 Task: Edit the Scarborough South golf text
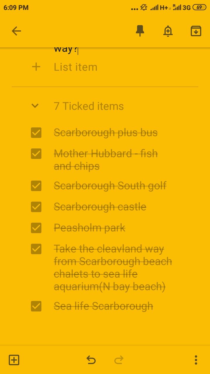(x=110, y=186)
